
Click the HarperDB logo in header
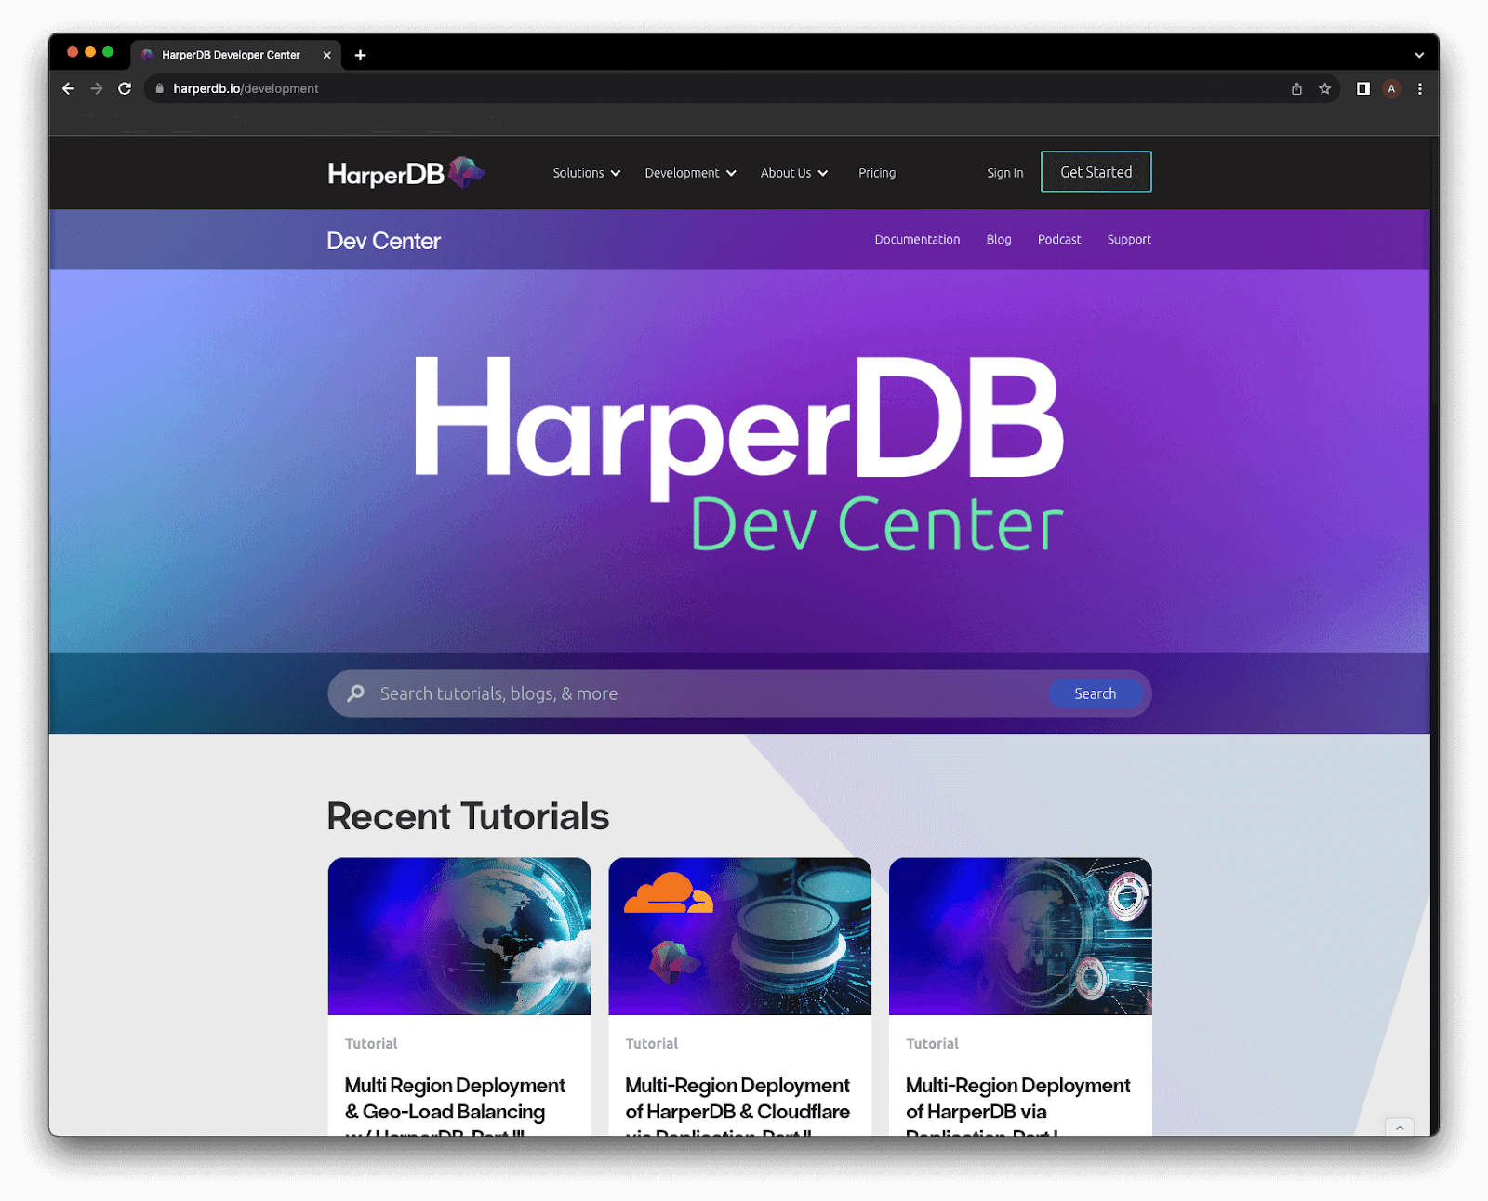click(x=406, y=173)
